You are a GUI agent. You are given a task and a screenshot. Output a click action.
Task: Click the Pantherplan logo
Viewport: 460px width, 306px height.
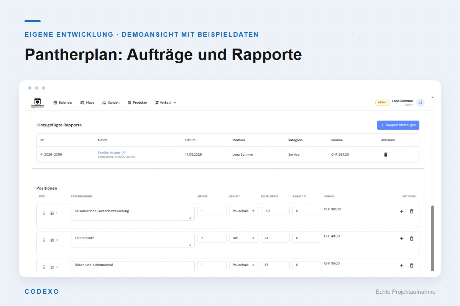coord(38,103)
